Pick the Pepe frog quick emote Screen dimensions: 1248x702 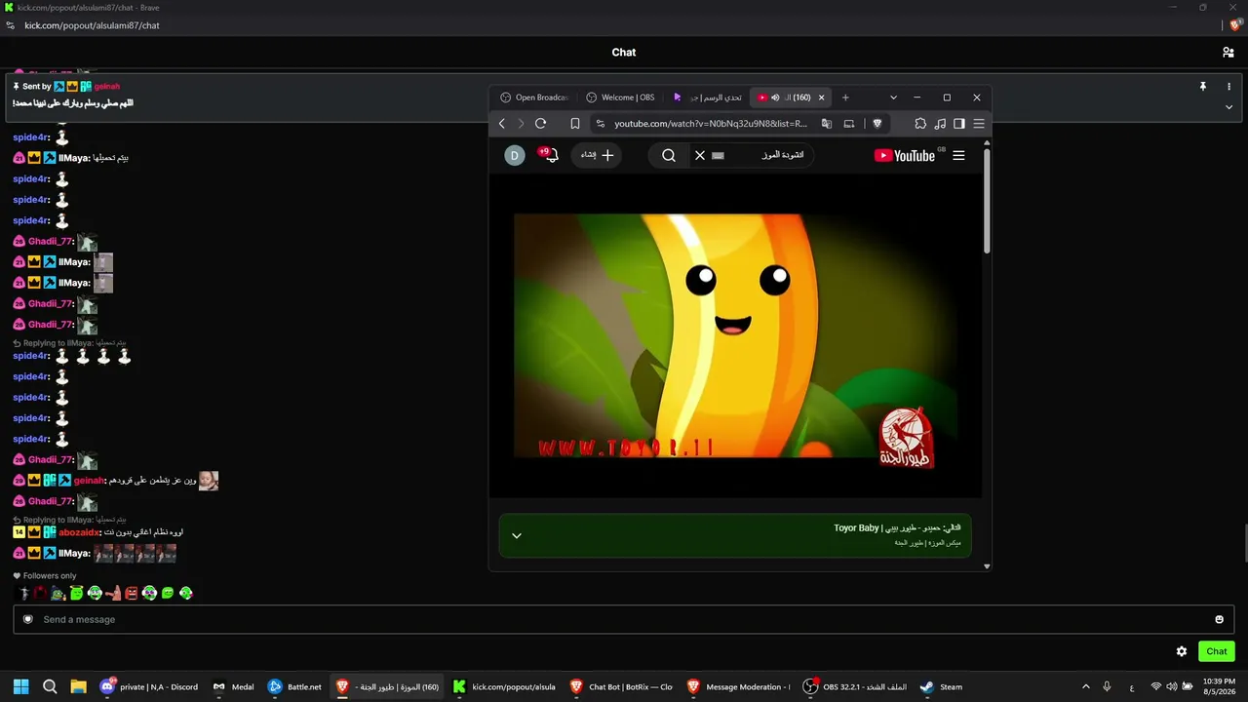[58, 593]
